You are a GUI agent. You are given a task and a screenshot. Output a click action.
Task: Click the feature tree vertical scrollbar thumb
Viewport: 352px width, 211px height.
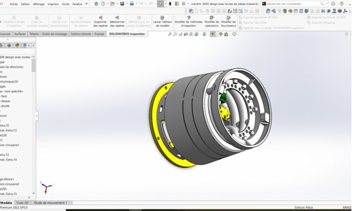tap(34, 66)
